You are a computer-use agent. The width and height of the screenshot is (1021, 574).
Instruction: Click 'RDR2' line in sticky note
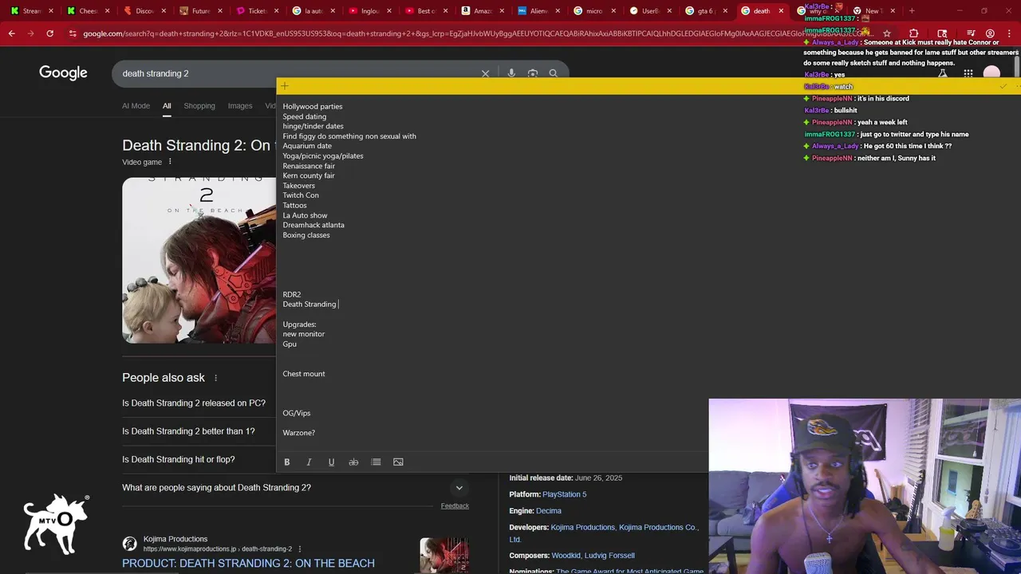coord(291,295)
